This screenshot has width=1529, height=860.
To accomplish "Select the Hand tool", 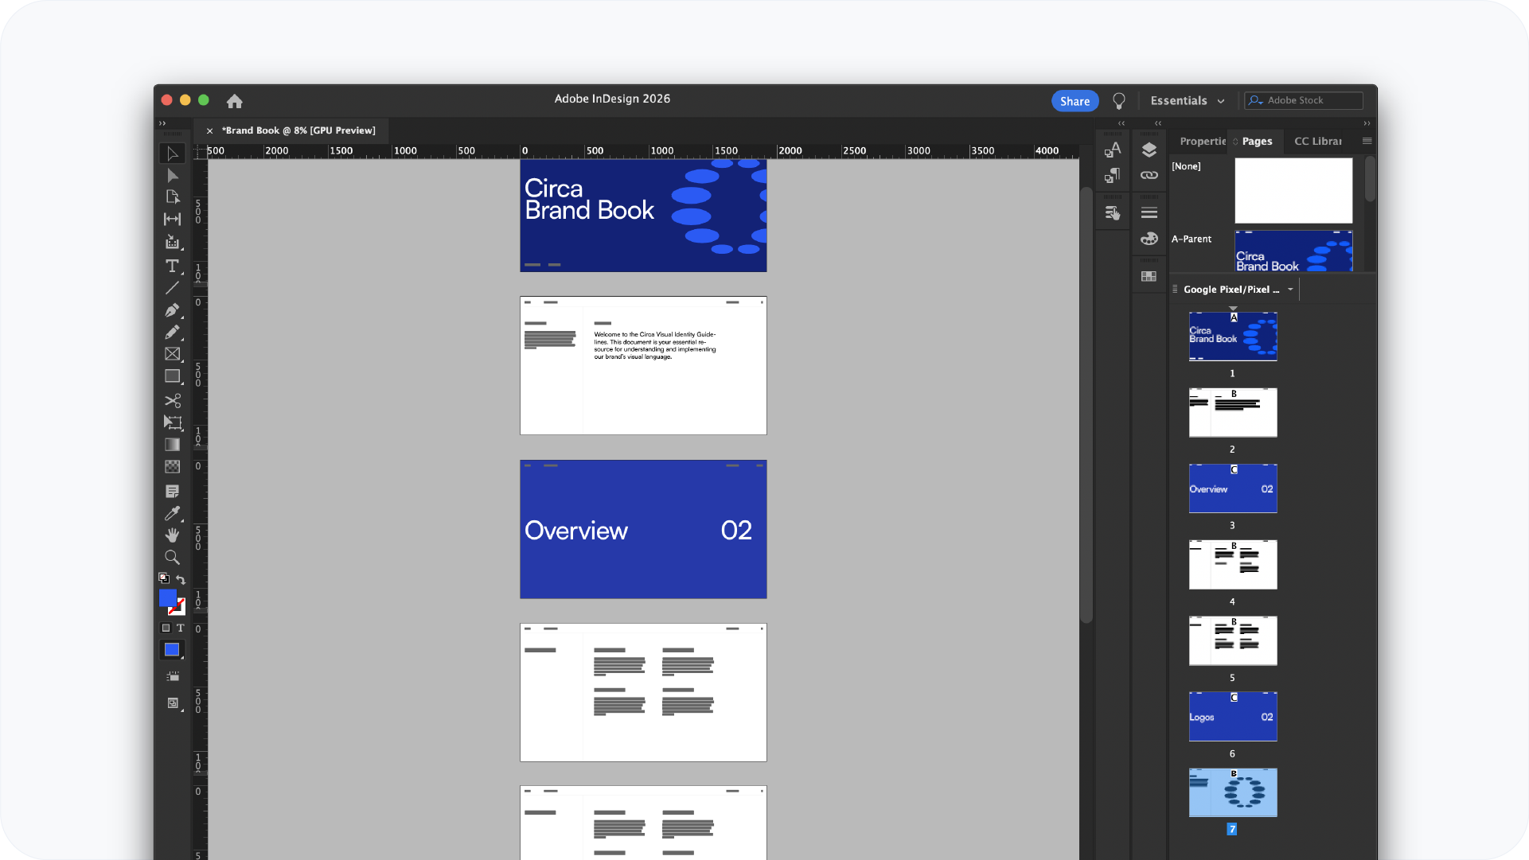I will (172, 535).
